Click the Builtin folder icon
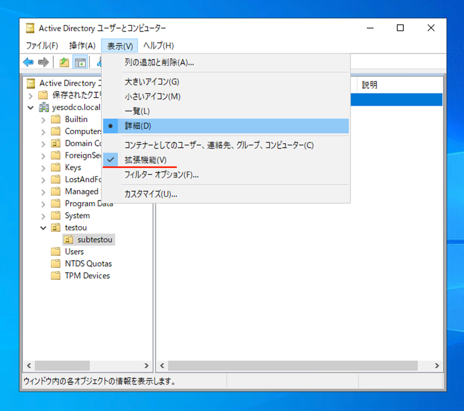 (56, 119)
